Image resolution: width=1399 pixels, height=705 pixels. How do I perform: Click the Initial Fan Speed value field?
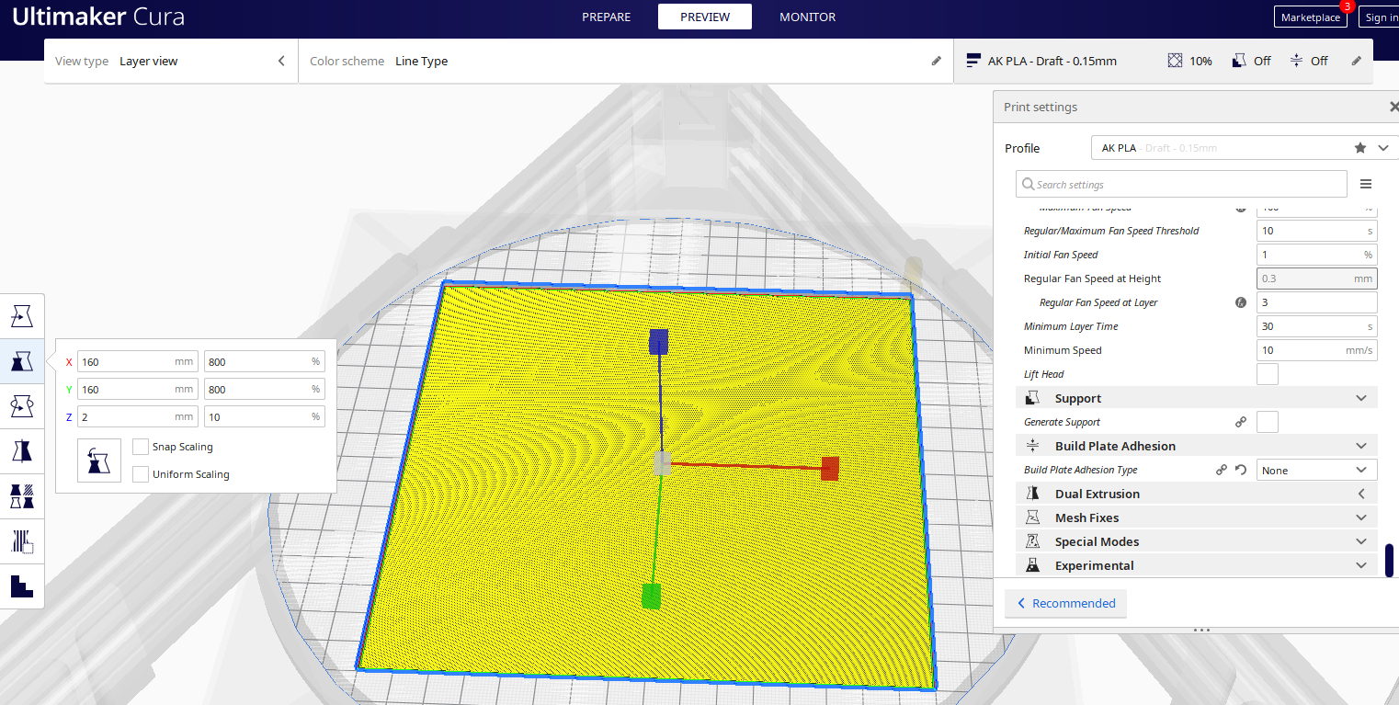pyautogui.click(x=1317, y=255)
